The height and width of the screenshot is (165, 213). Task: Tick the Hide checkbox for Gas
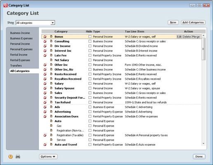pos(90,126)
